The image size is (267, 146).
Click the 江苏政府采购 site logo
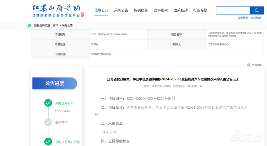(x=57, y=8)
